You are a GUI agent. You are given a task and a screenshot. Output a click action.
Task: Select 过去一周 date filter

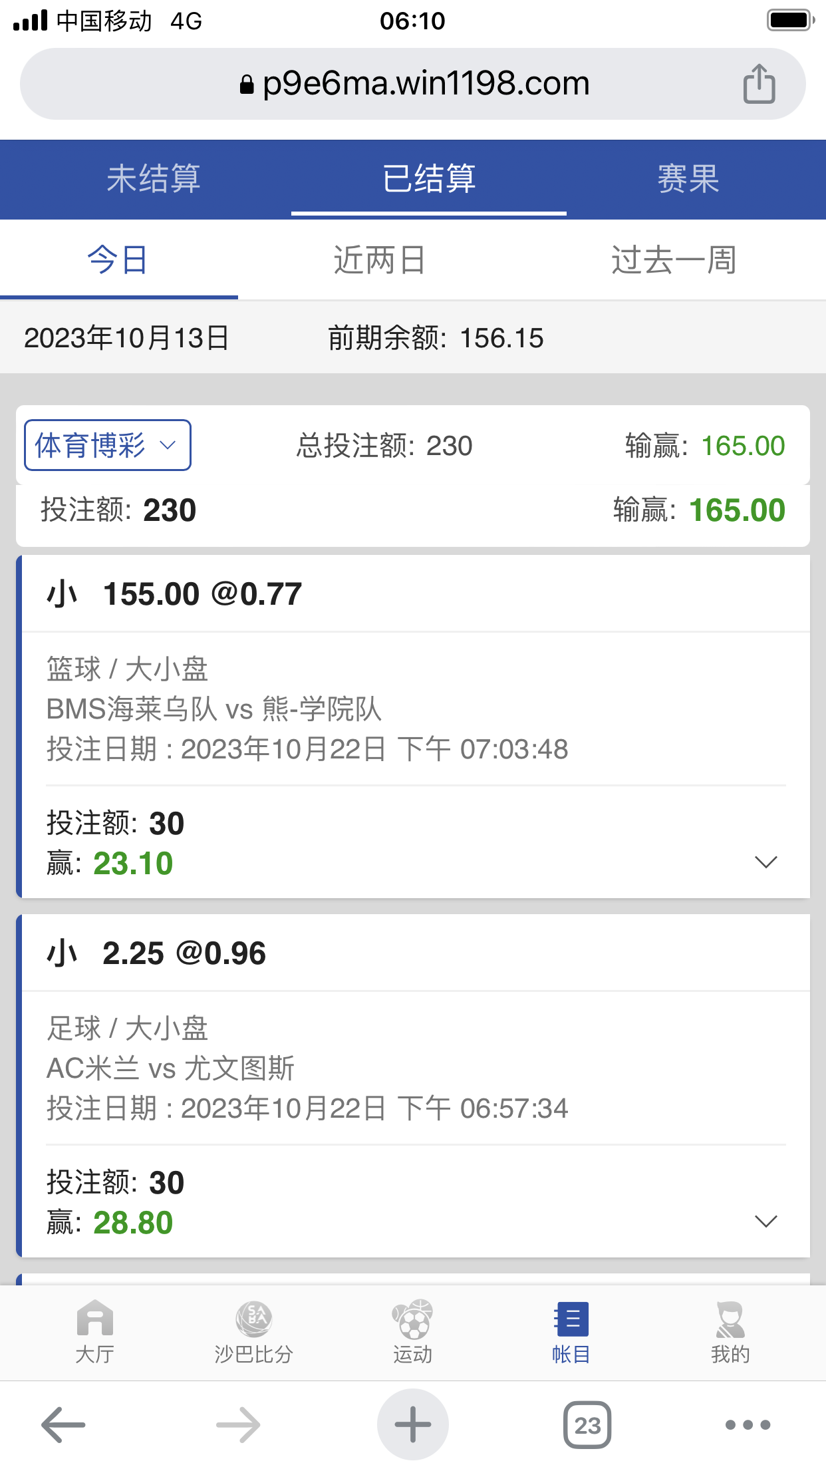[x=674, y=260]
